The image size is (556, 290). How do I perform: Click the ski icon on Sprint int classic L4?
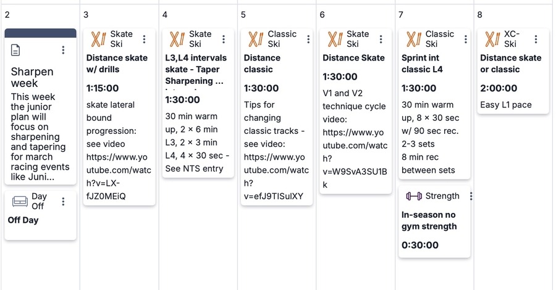pos(414,39)
